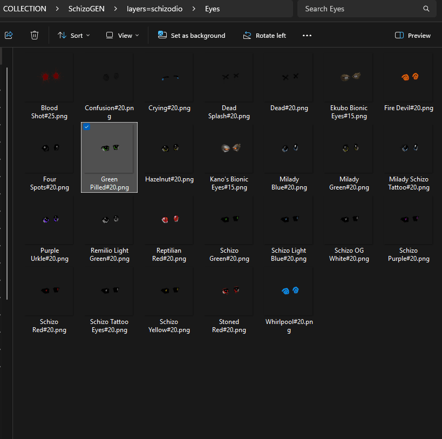Select Hazelnut#20.png thumbnail
The image size is (442, 439).
[x=169, y=148]
